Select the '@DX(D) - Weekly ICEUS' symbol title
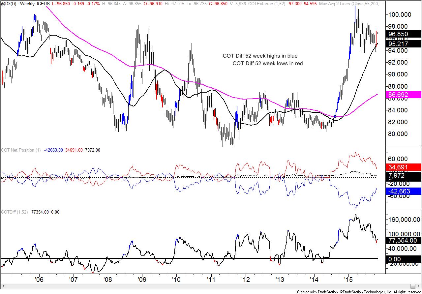This screenshot has width=422, height=294. coord(25,4)
